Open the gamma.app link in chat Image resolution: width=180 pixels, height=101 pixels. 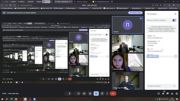[x=152, y=56]
